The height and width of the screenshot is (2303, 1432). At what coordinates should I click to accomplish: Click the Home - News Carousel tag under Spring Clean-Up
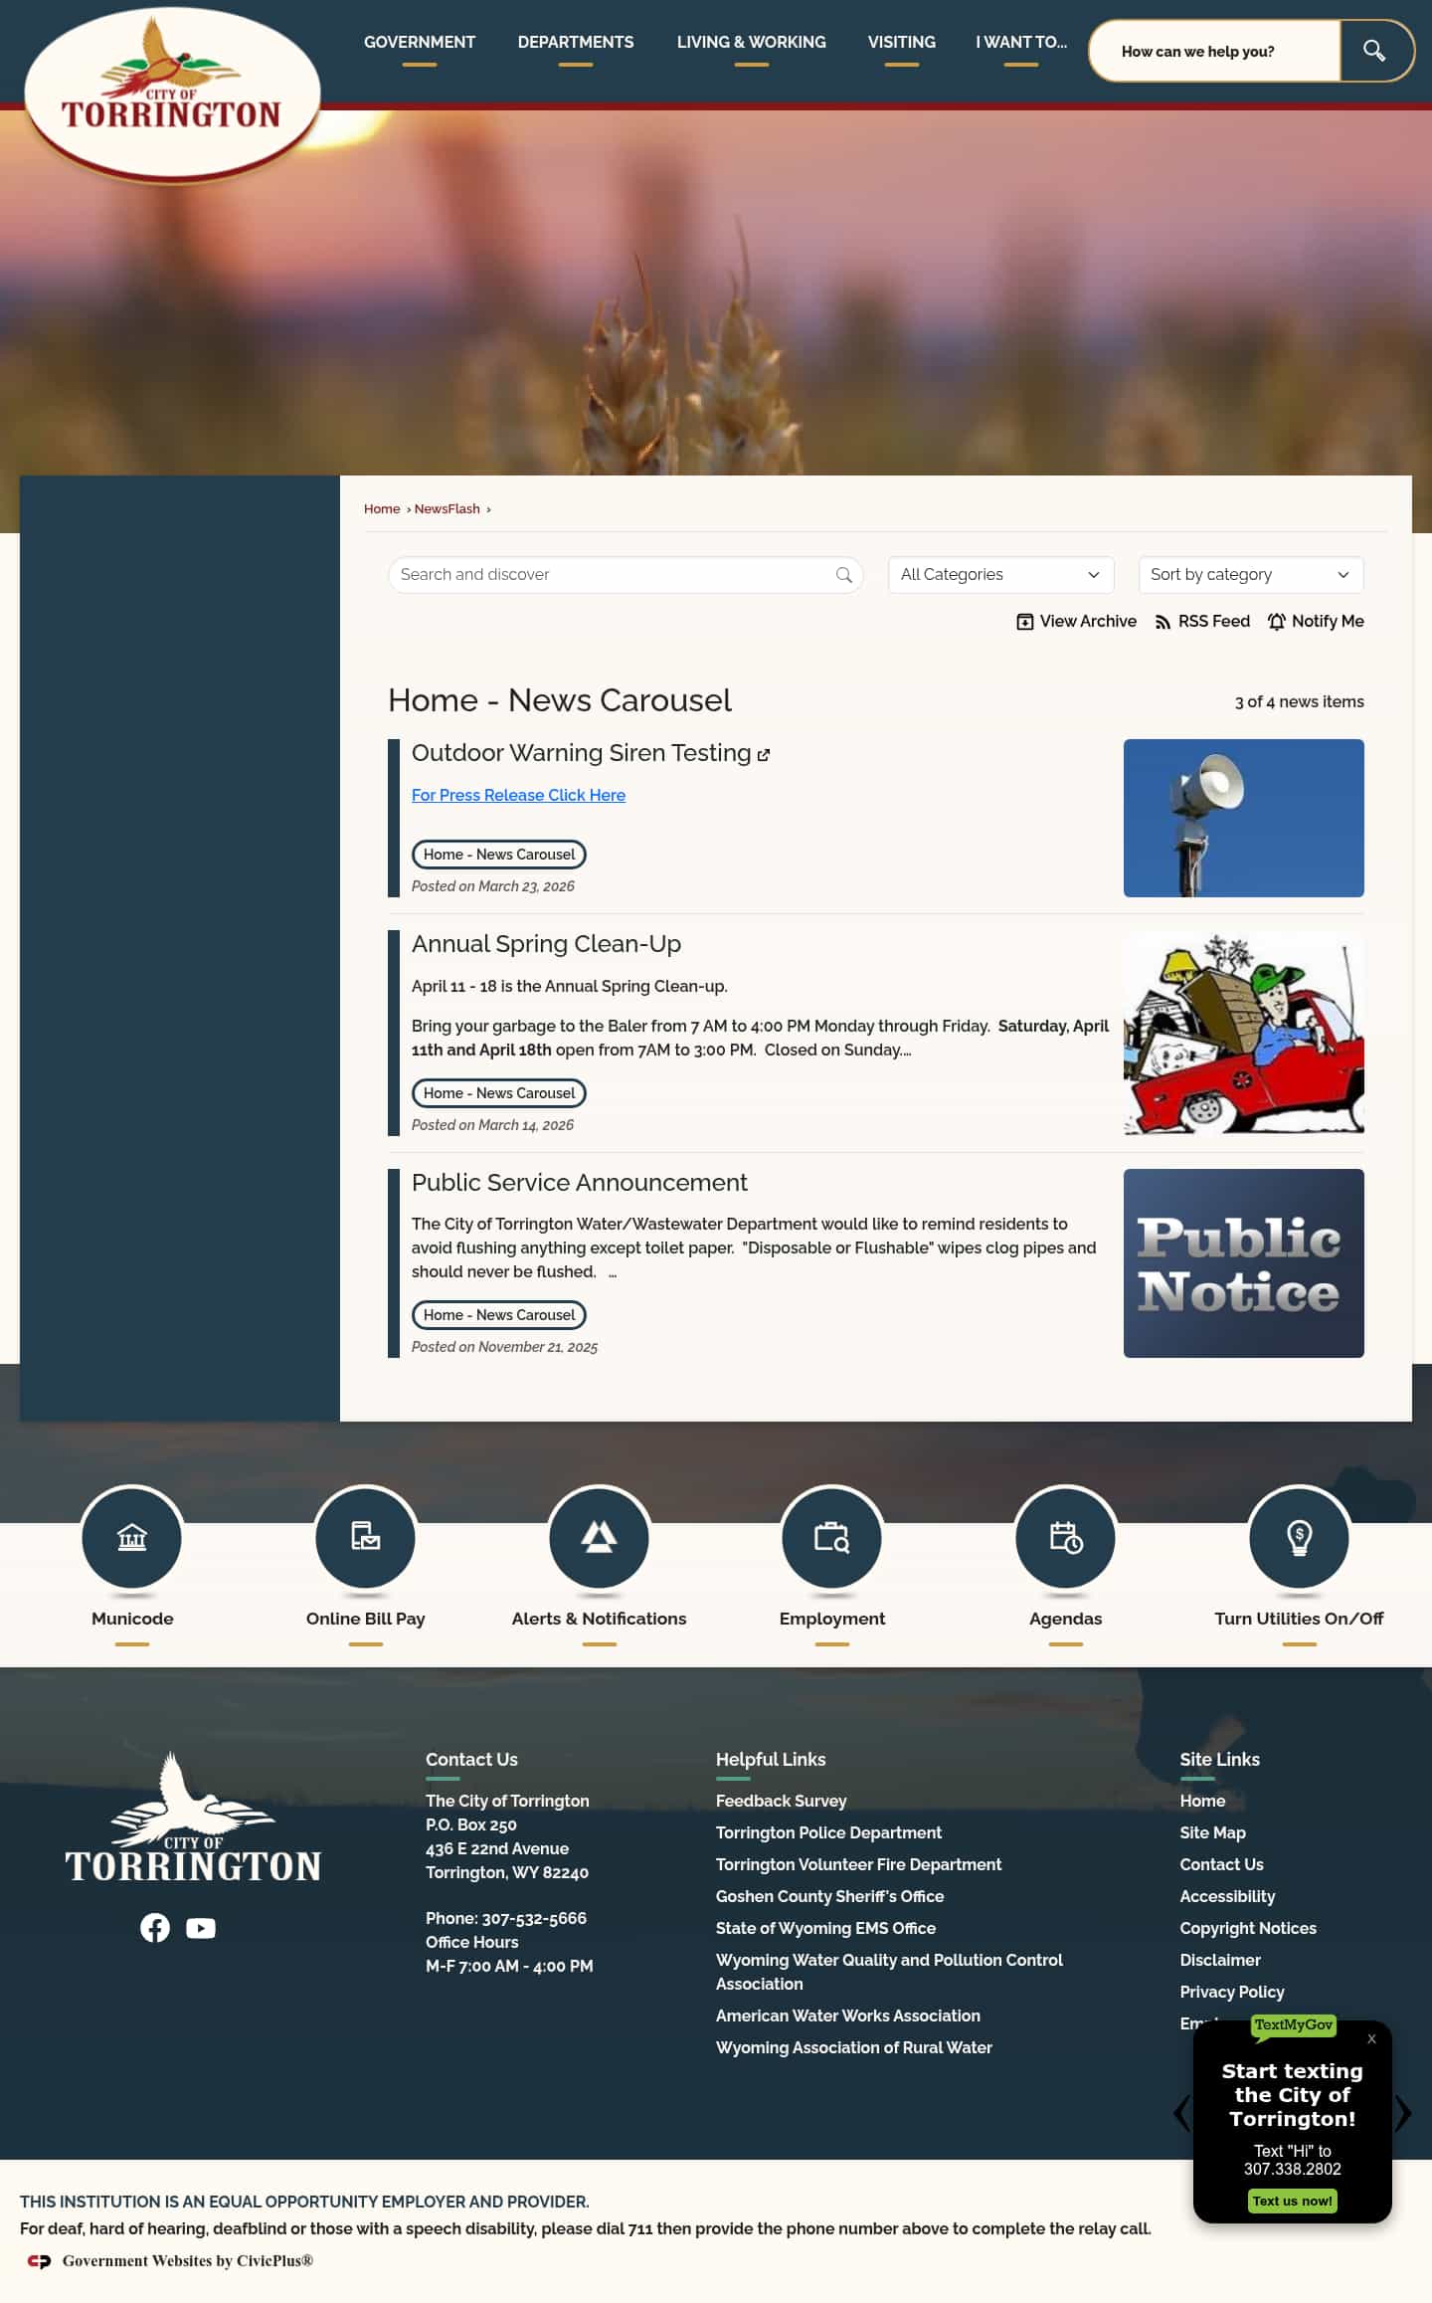[x=499, y=1093]
